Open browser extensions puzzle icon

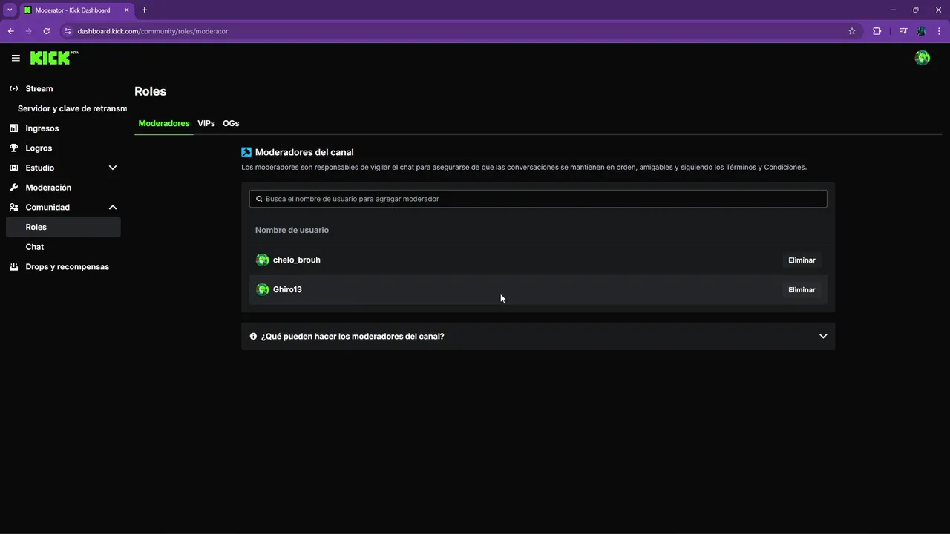pyautogui.click(x=877, y=31)
